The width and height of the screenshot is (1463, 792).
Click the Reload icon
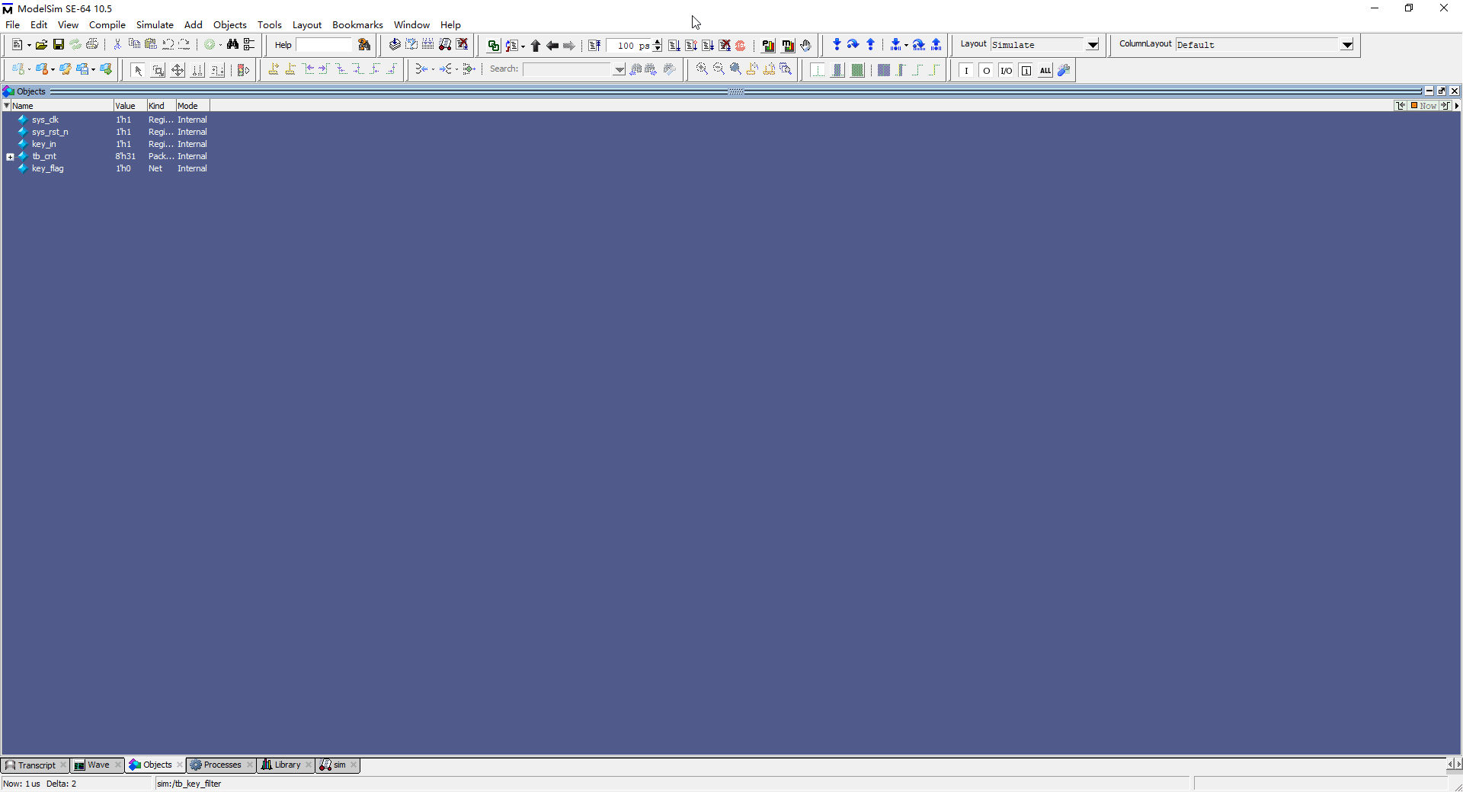point(75,45)
